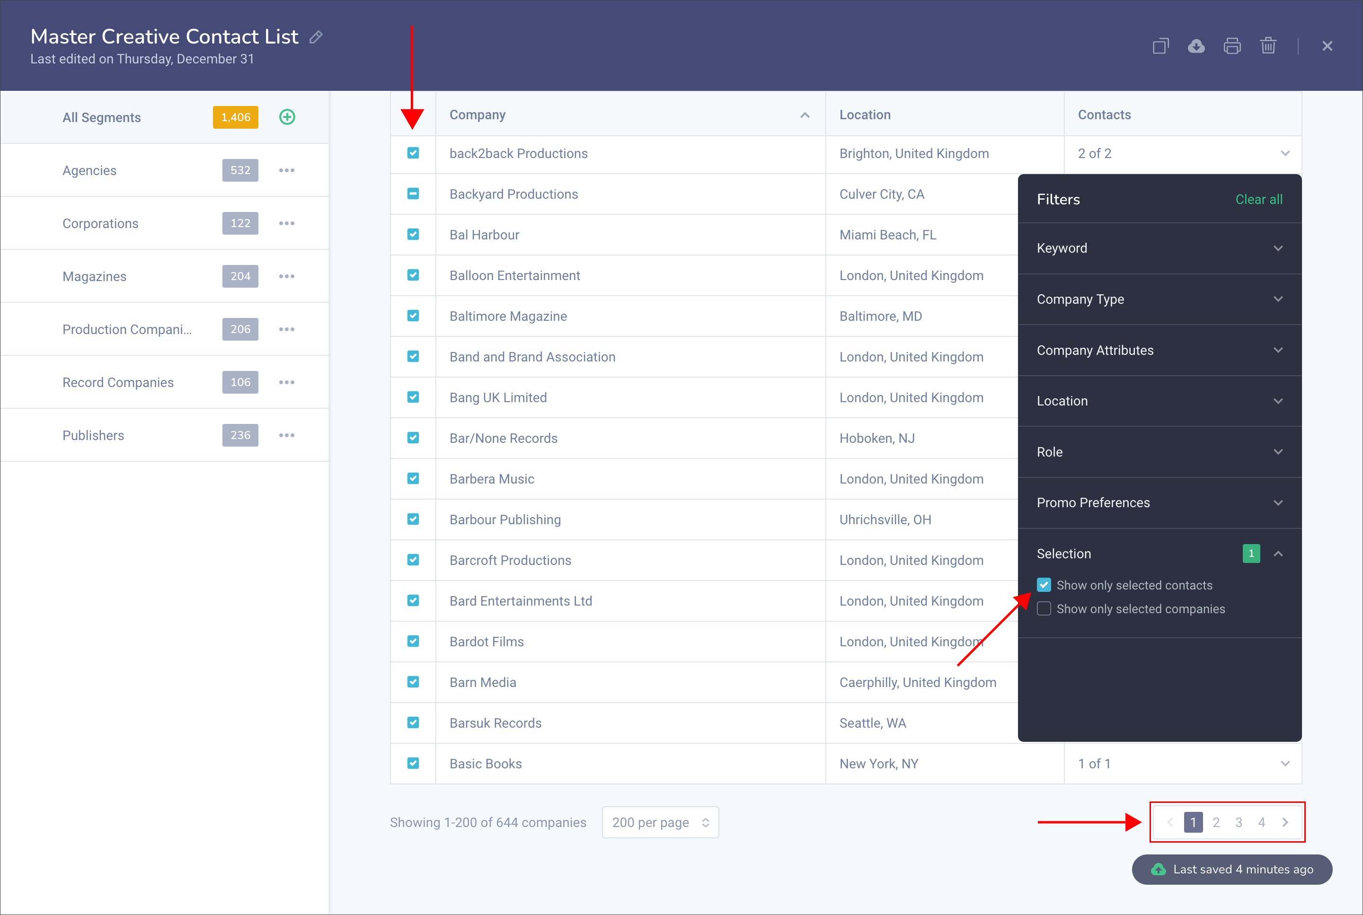
Task: Click the duplicate list icon
Action: click(x=1160, y=46)
